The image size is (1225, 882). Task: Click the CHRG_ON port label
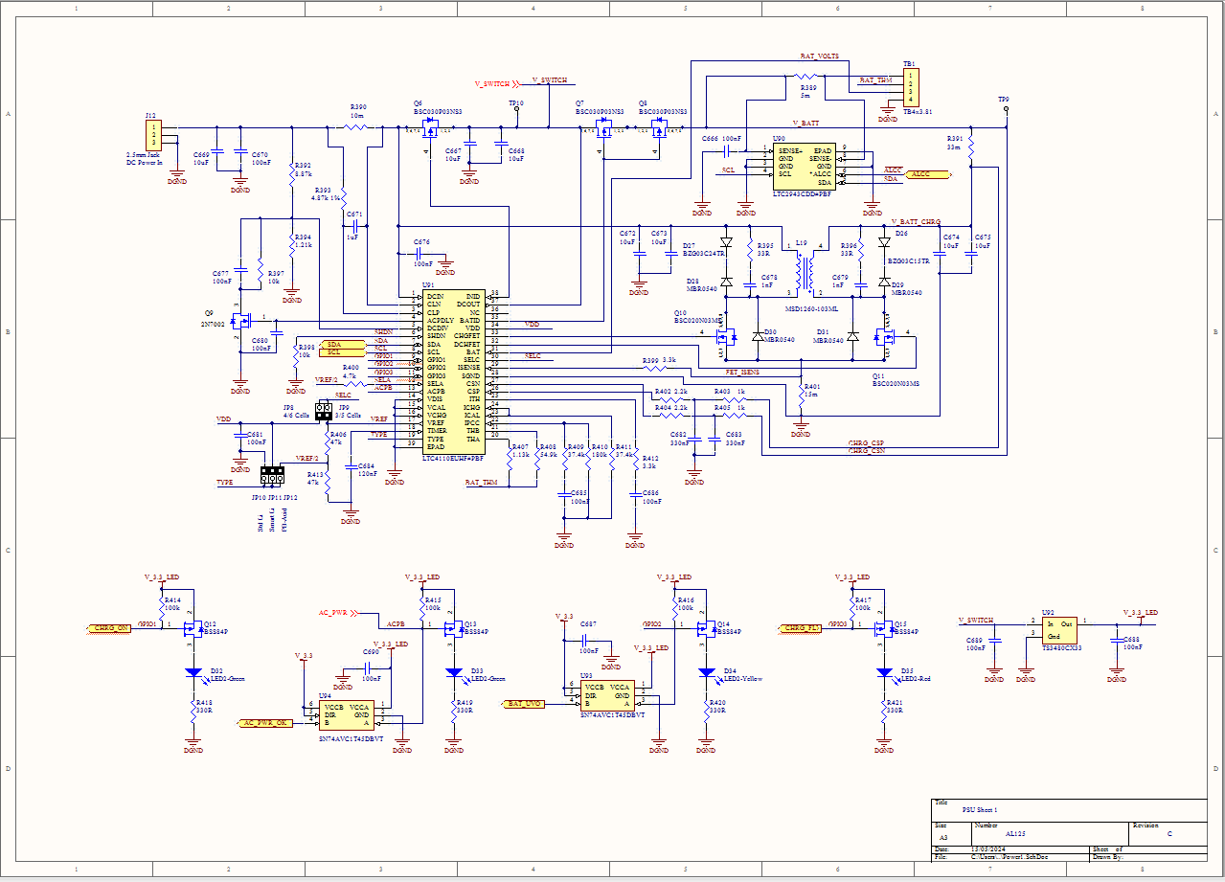tap(110, 628)
